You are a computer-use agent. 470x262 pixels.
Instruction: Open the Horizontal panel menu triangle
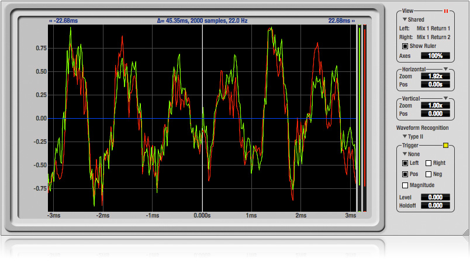(x=445, y=69)
